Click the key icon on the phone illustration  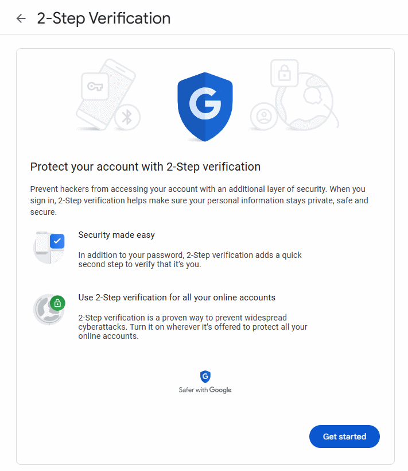pos(94,86)
